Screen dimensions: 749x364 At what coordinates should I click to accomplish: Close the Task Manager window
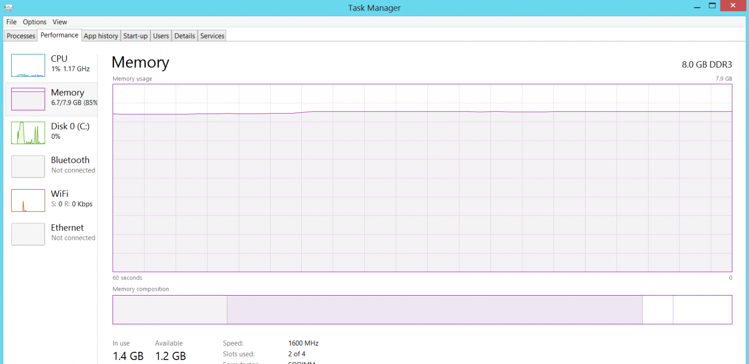[x=734, y=5]
